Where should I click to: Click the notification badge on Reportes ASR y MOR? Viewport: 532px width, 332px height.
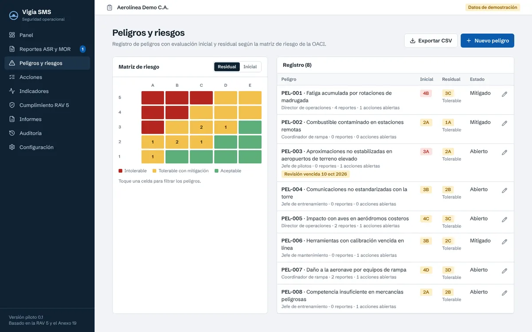(x=82, y=49)
